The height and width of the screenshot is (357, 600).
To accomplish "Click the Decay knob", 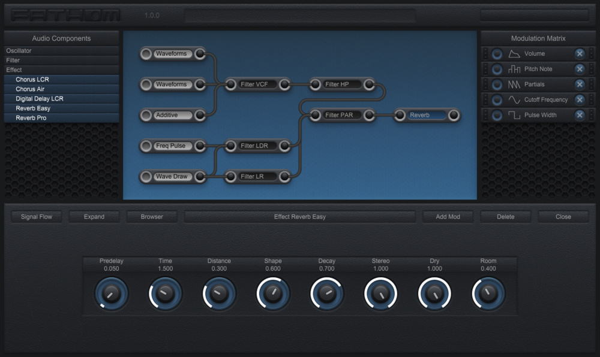I will (x=327, y=294).
